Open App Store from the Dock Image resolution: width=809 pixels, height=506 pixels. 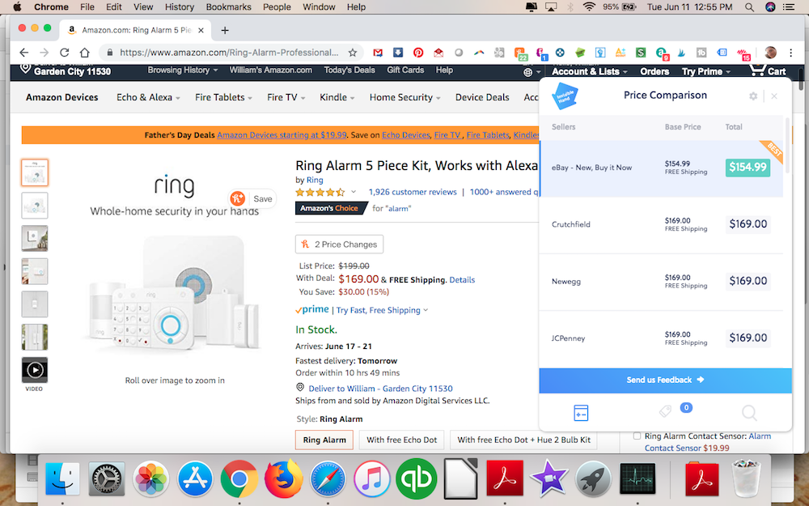195,478
